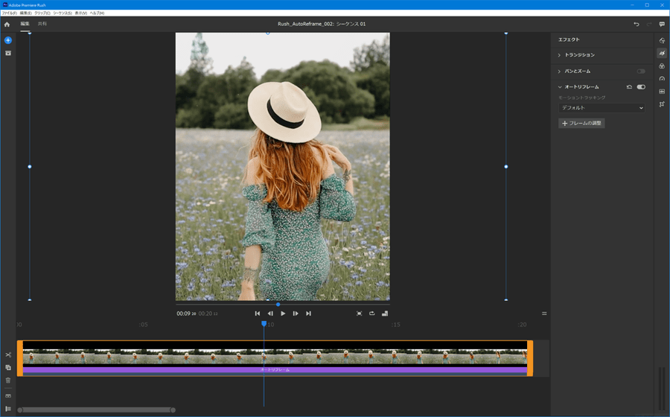Click the フレームの調整 button
The height and width of the screenshot is (417, 670).
point(581,123)
